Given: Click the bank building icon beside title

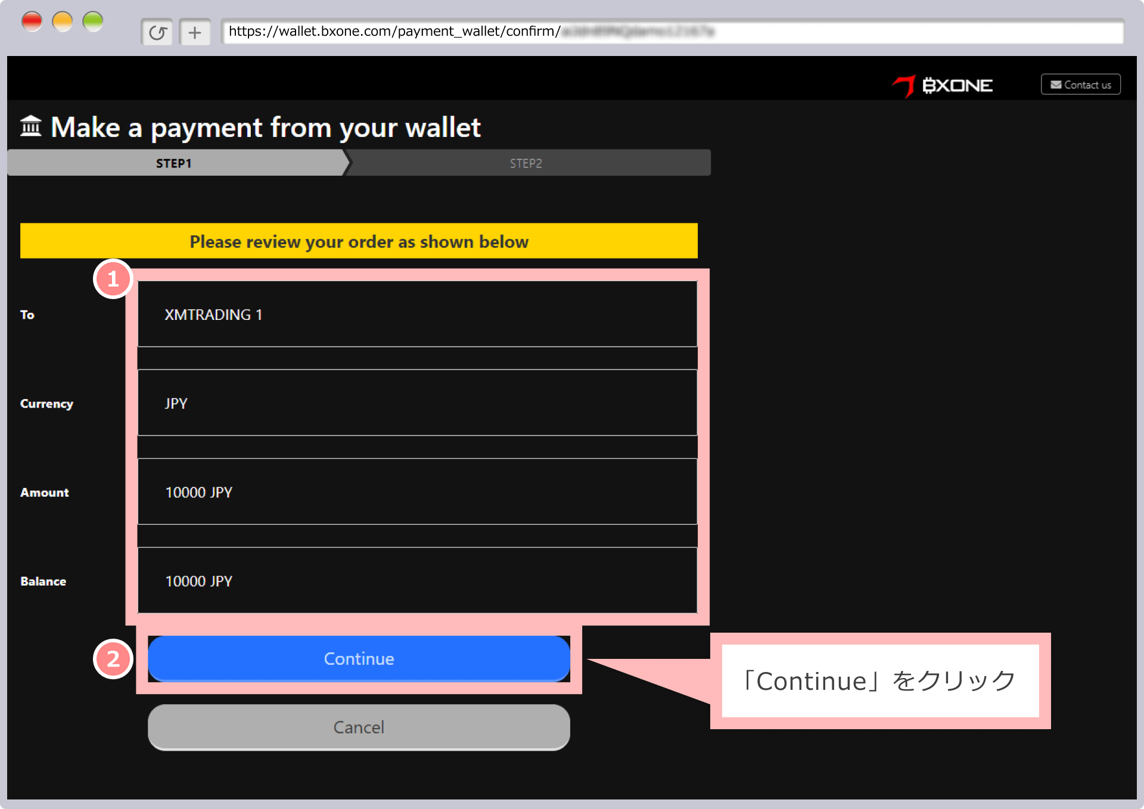Looking at the screenshot, I should [x=31, y=126].
